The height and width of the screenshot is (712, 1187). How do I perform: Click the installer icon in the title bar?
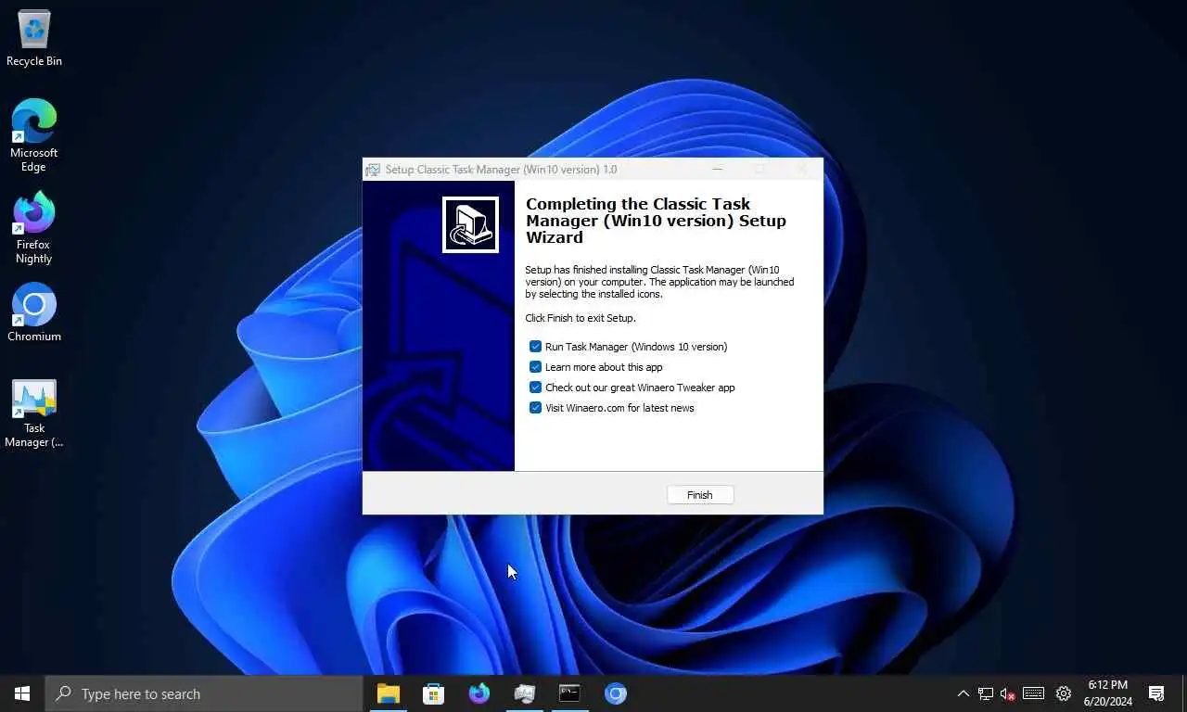tap(373, 170)
